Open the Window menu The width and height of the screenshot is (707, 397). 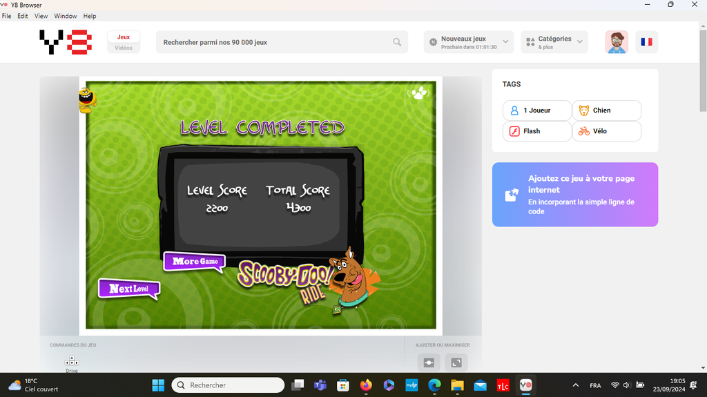pos(66,16)
